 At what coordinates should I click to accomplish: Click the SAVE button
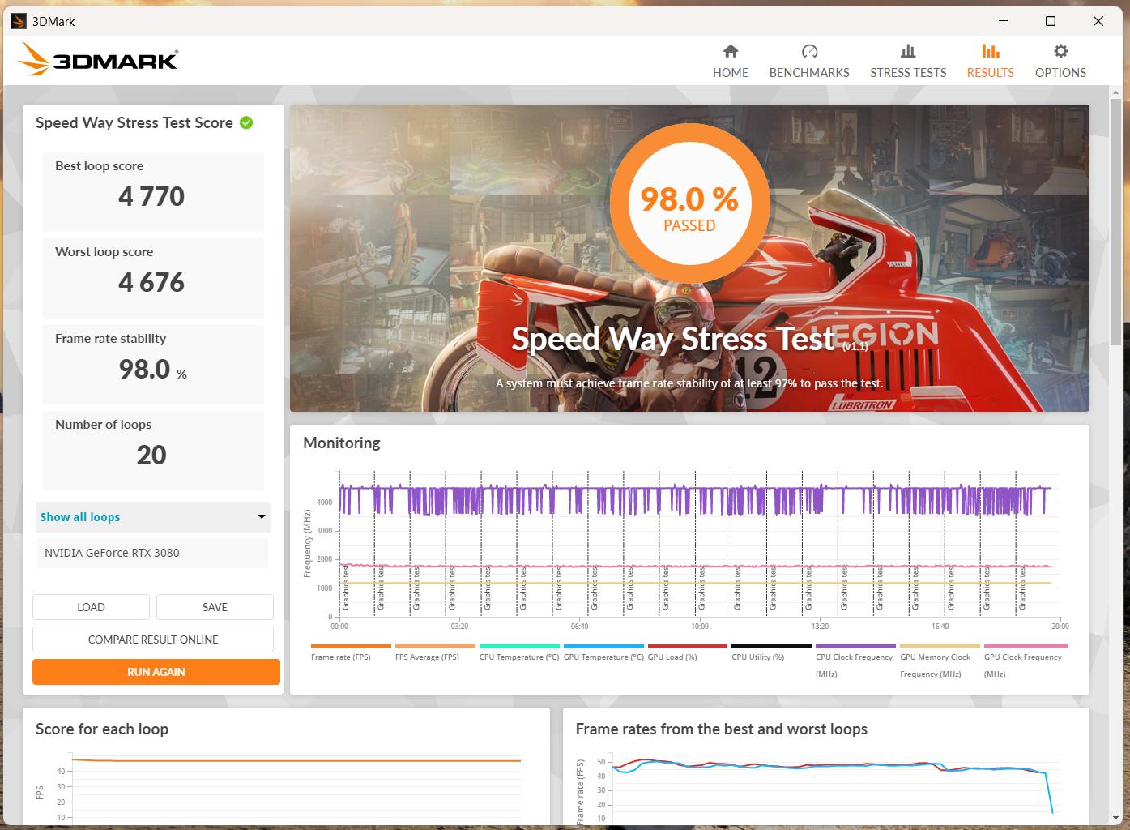215,607
